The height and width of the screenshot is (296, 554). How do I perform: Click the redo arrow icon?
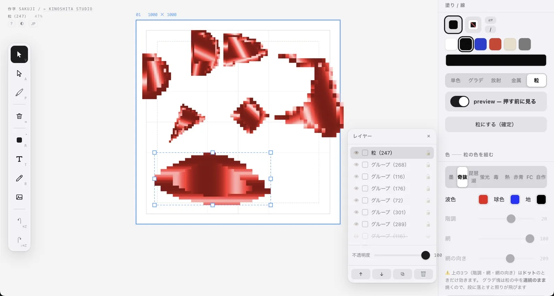click(19, 240)
